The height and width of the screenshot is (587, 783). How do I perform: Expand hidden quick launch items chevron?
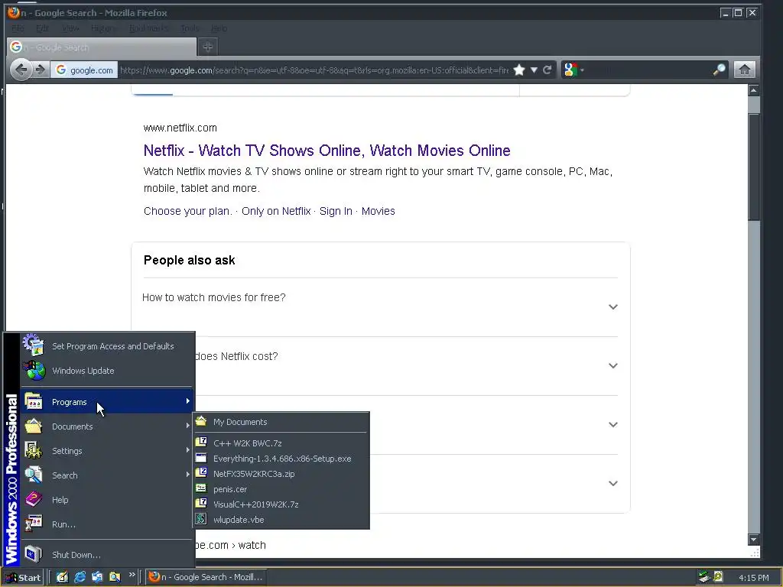click(x=132, y=575)
